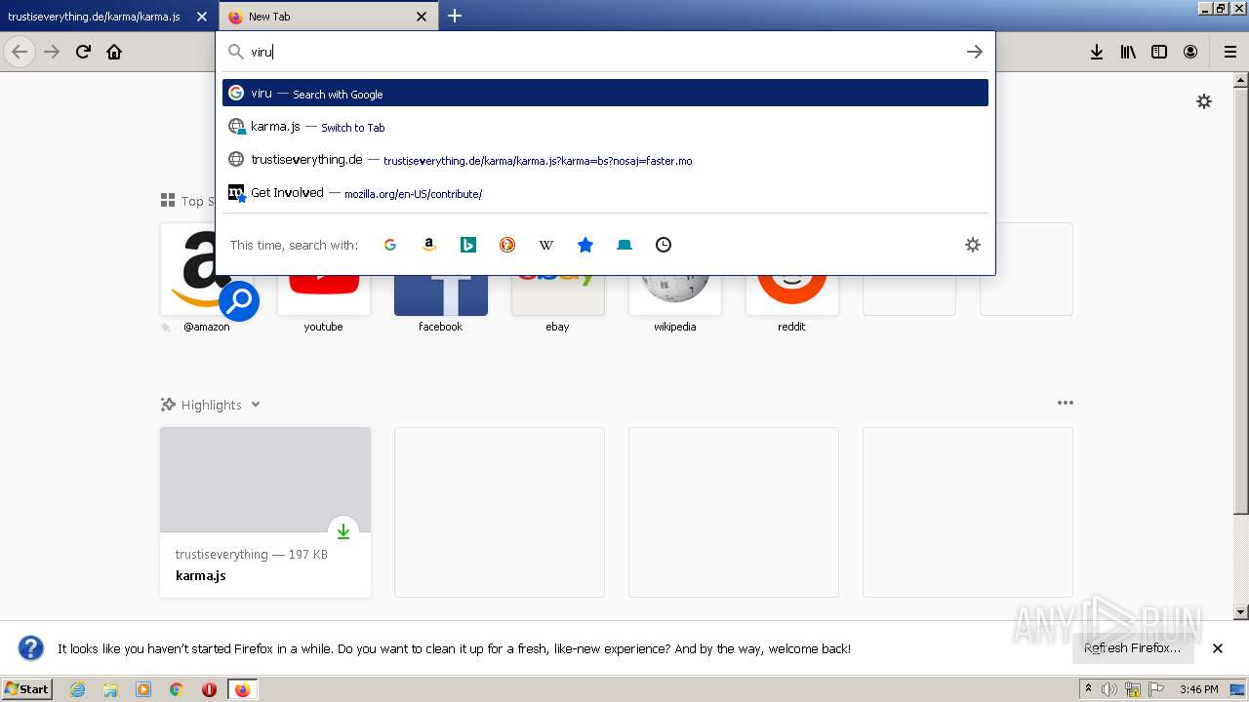Show hidden system tray icons
1249x702 pixels.
pos(1089,688)
